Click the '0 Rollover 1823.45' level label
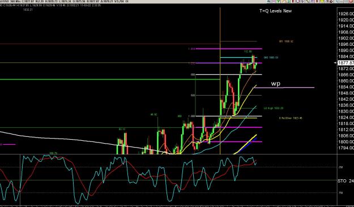This screenshot has height=207, width=354. (x=291, y=118)
